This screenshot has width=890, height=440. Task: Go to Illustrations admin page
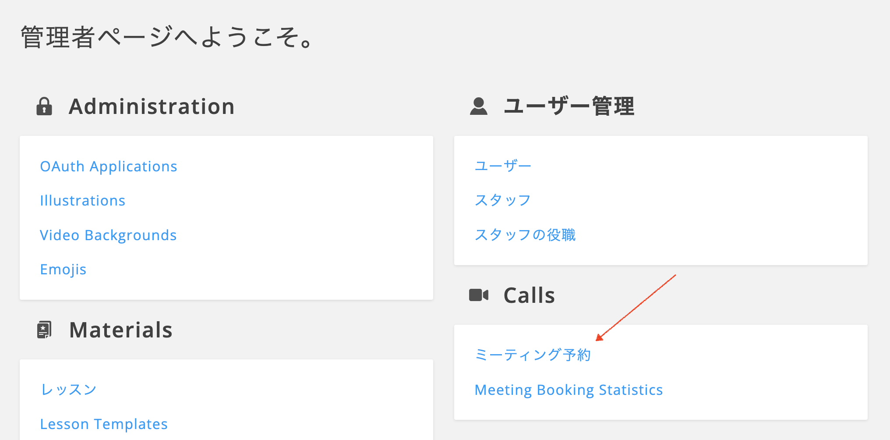coord(82,201)
